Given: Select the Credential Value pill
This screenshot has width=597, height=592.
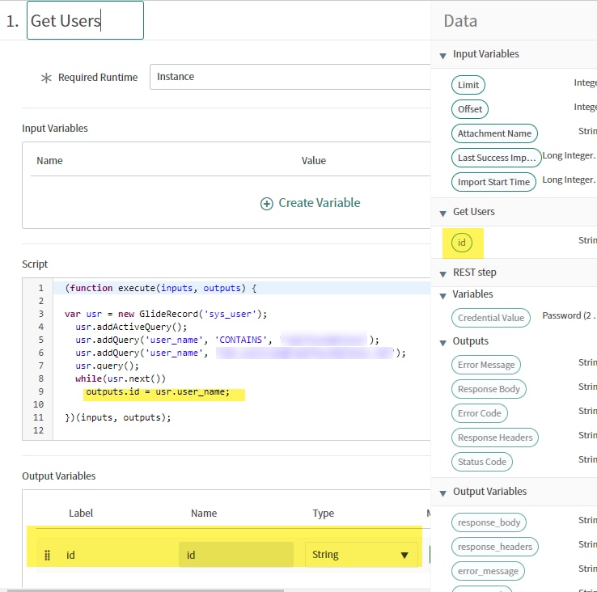Looking at the screenshot, I should (491, 318).
